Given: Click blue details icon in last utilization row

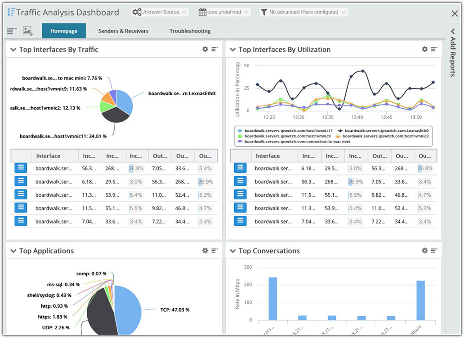Looking at the screenshot, I should pyautogui.click(x=240, y=221).
